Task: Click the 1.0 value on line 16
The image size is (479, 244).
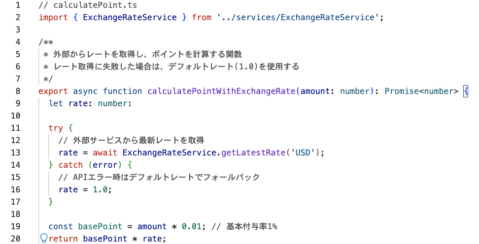Action: (x=100, y=189)
